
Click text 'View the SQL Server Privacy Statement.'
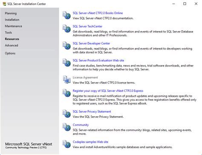point(98,117)
